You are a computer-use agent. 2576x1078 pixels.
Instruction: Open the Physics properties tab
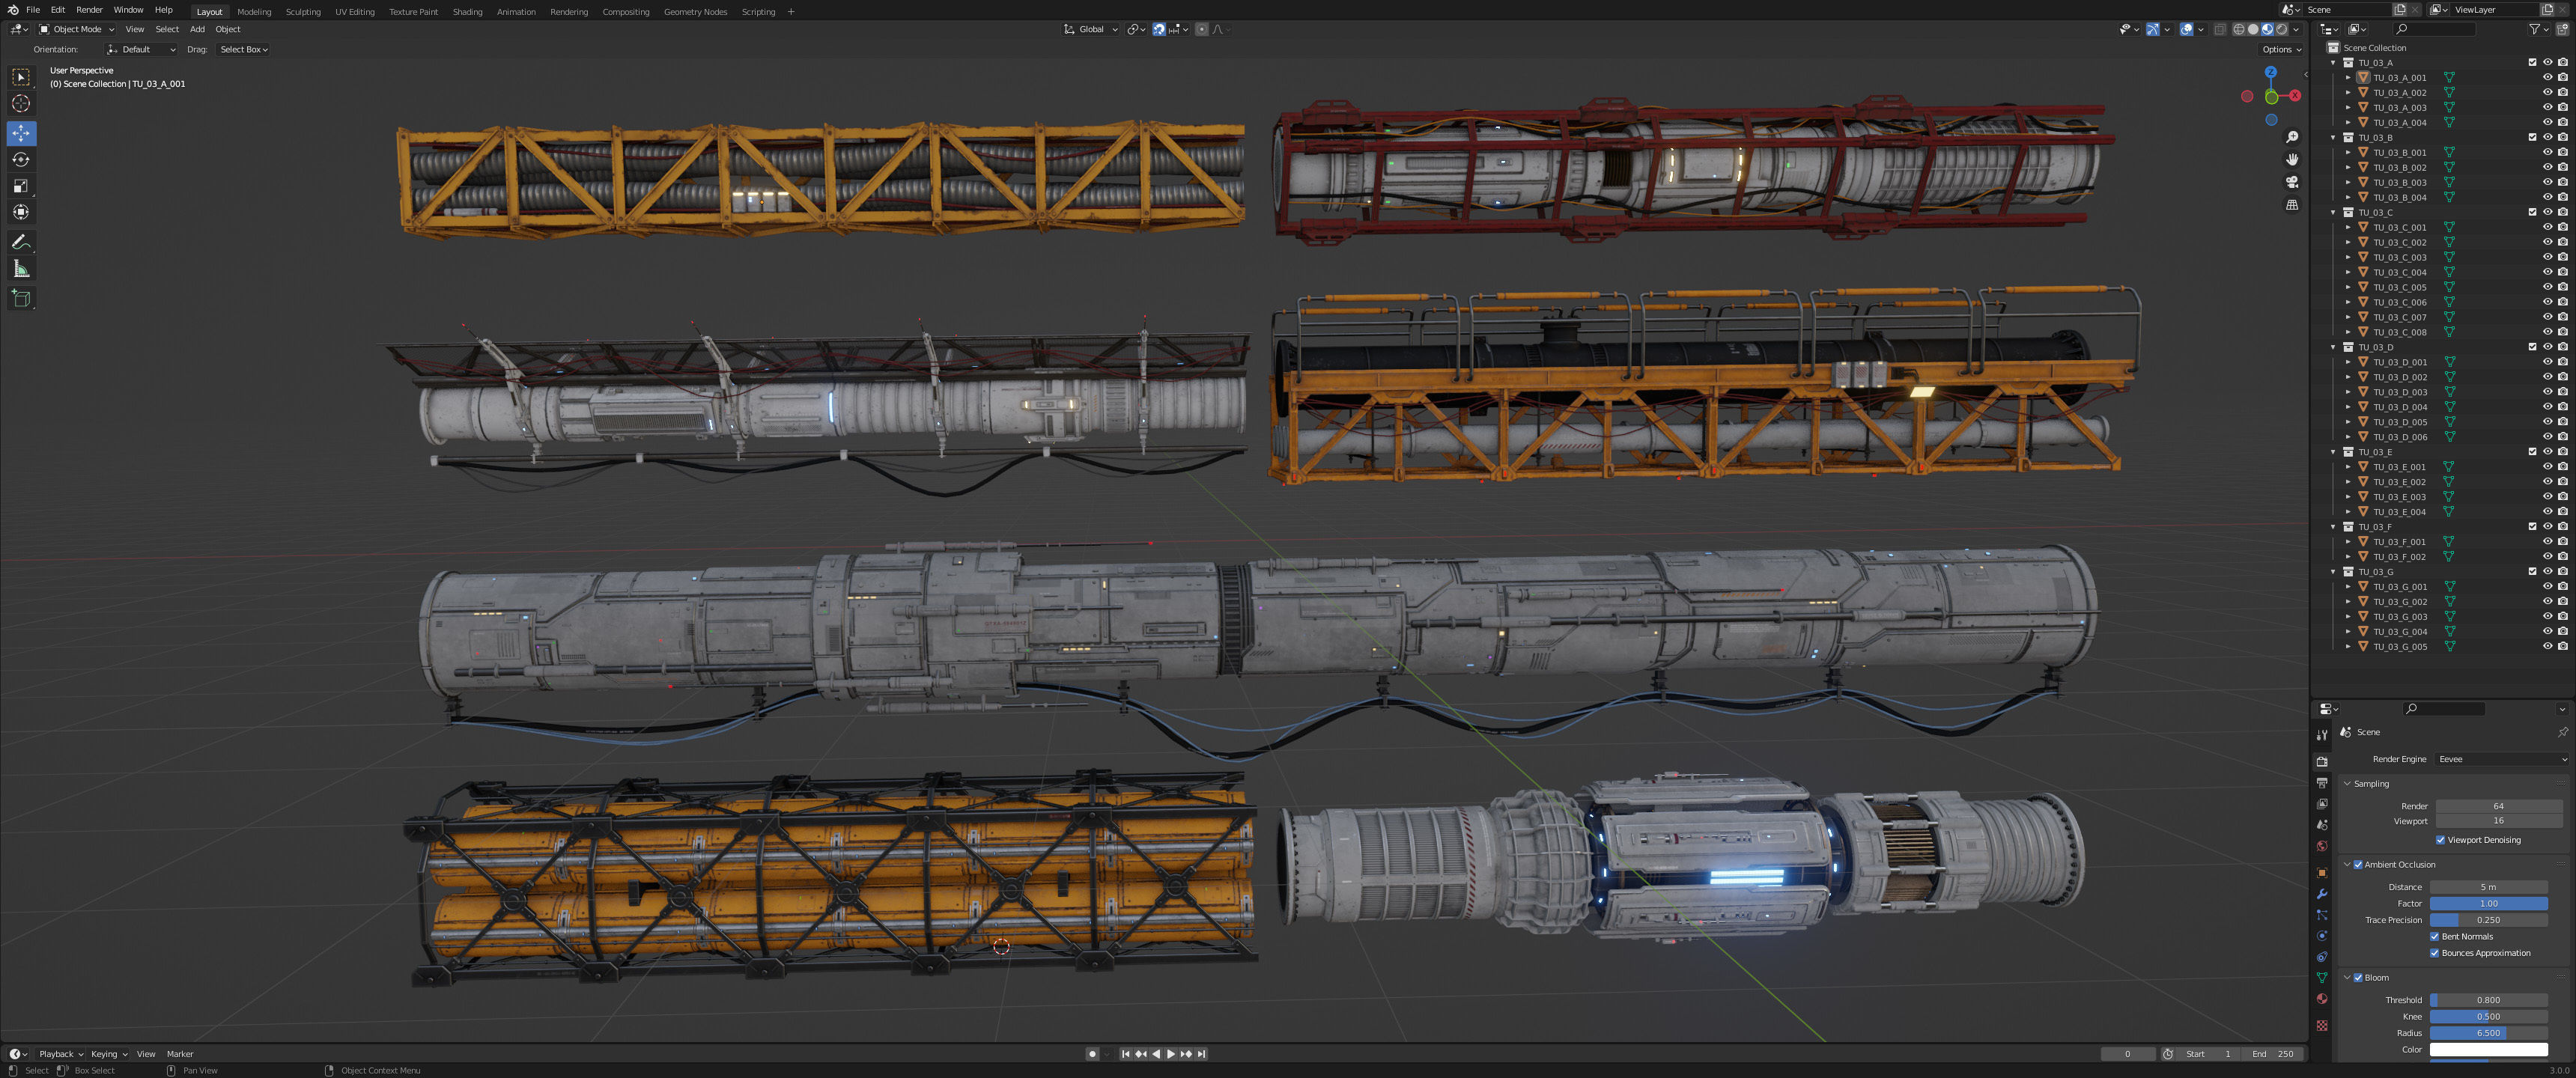pos(2322,936)
